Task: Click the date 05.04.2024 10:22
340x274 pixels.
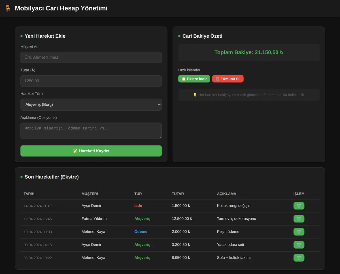Action: pos(37,258)
